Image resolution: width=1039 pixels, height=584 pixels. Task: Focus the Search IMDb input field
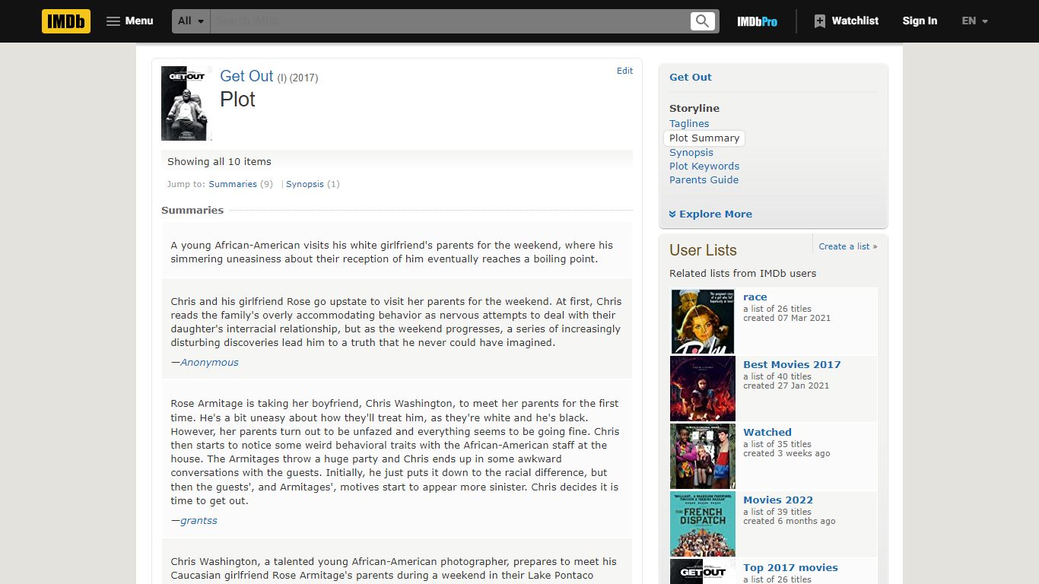(x=450, y=21)
